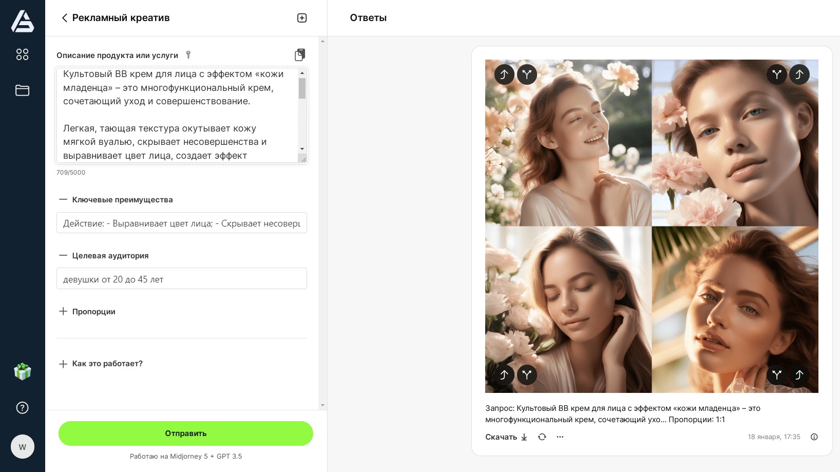Go back from Рекламный креатив
Screen dimensions: 840x472
coord(65,18)
